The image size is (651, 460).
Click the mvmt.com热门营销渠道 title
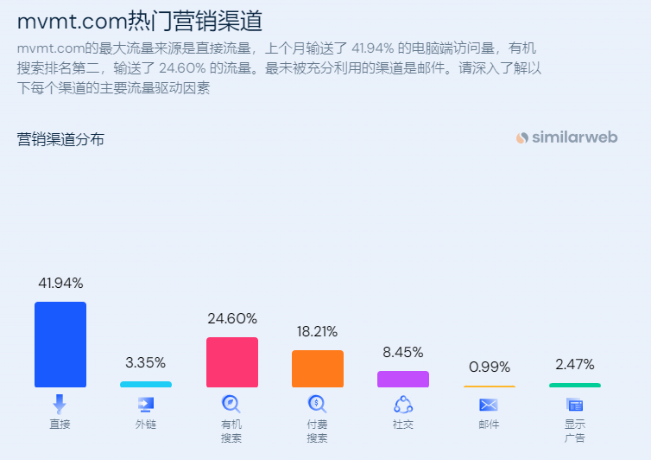(x=140, y=21)
